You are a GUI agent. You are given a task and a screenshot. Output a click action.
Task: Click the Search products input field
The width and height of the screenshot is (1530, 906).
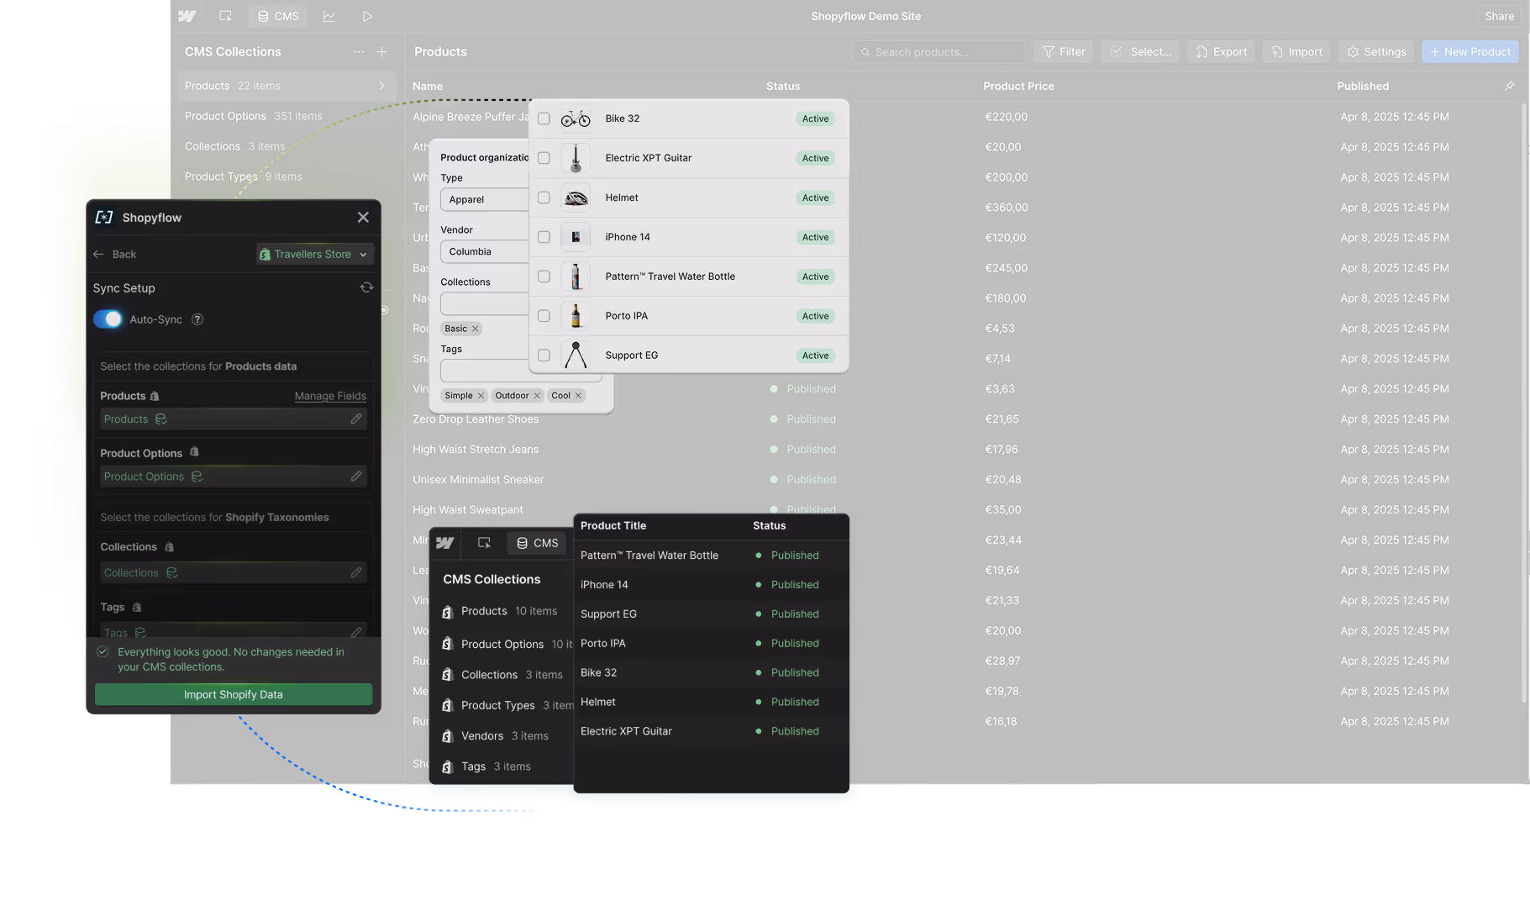939,52
